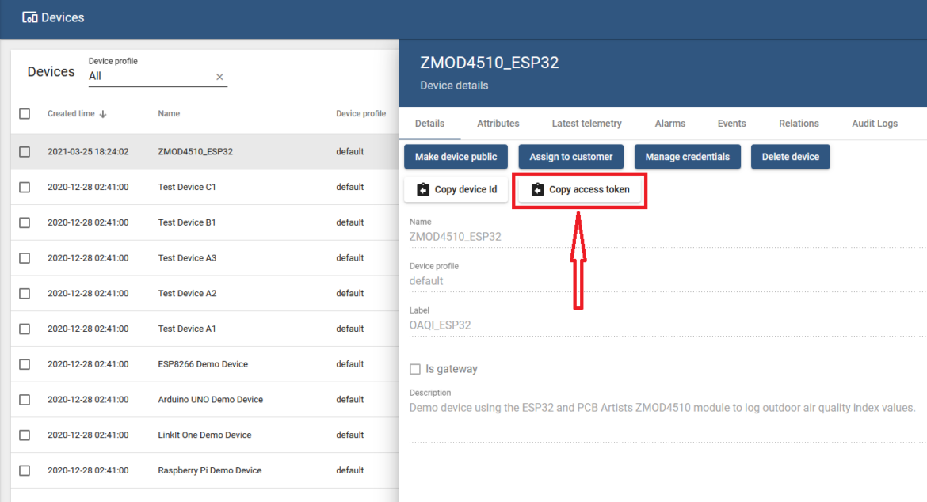Viewport: 927px width, 502px height.
Task: Toggle the Is gateway checkbox
Action: (x=415, y=369)
